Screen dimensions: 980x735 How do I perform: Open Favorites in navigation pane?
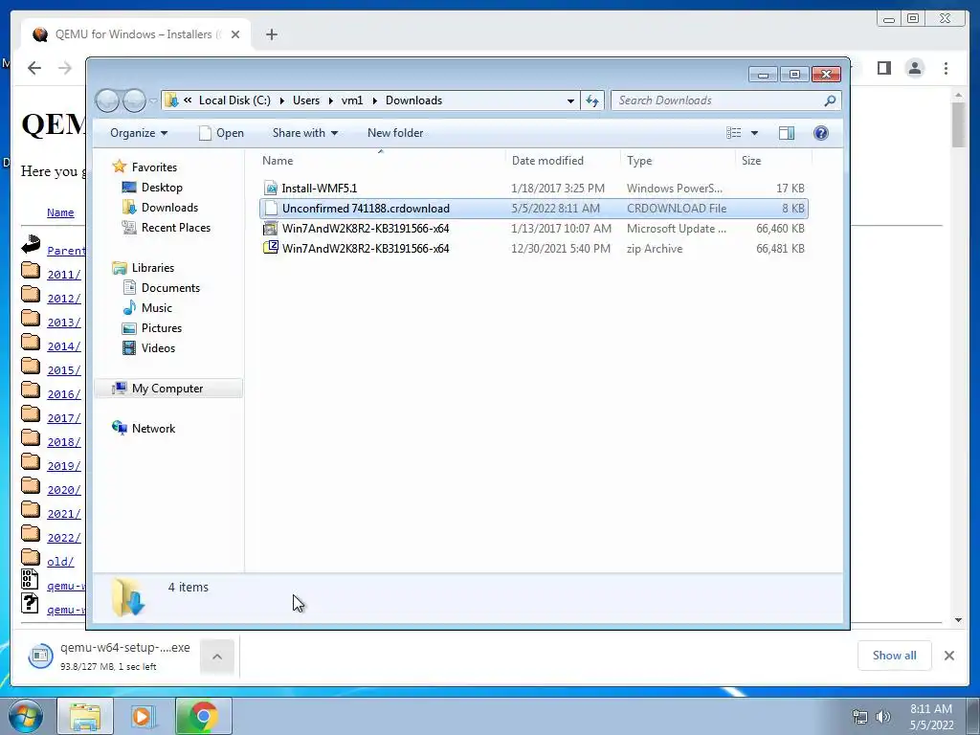(154, 167)
